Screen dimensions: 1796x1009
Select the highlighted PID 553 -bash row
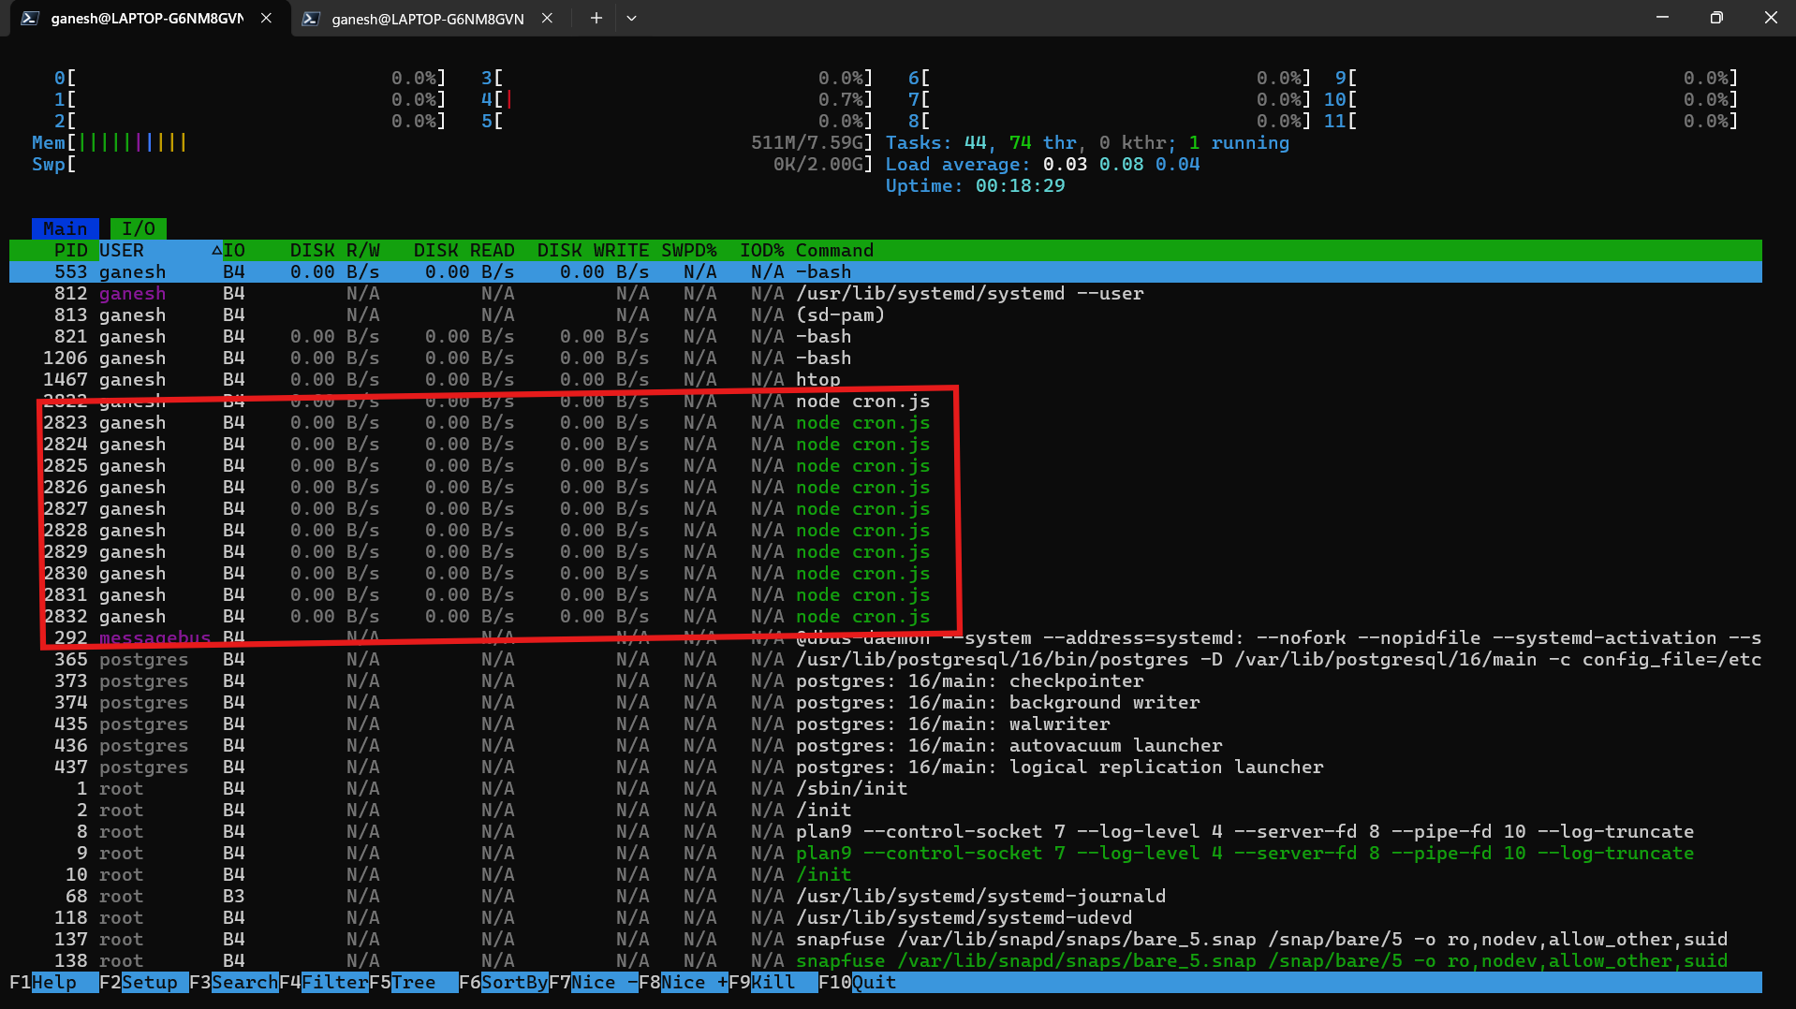pyautogui.click(x=886, y=271)
